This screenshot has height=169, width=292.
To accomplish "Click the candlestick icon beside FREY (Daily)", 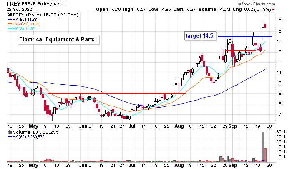I will (x=10, y=15).
